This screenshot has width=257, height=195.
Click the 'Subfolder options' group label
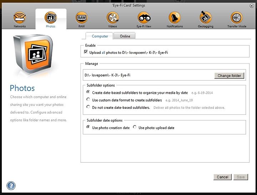(101, 85)
